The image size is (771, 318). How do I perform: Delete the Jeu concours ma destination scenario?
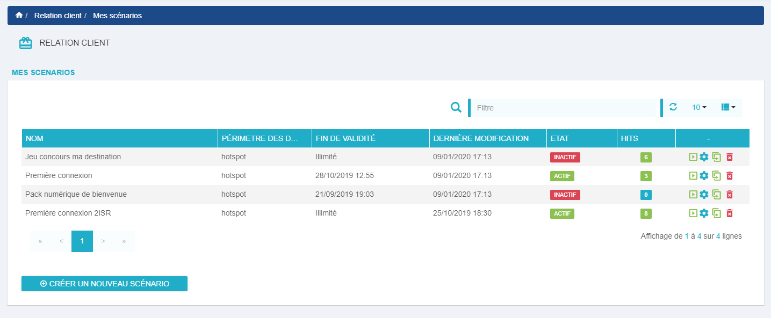tap(729, 157)
